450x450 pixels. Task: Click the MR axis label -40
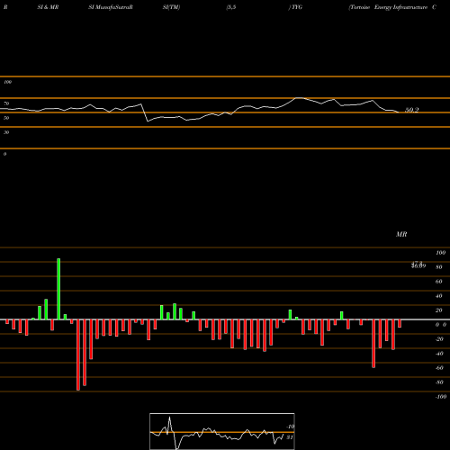[439, 354]
